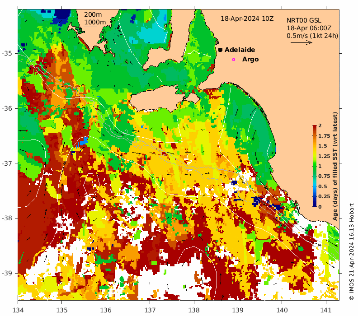Click latitude axis label '-37'
Image resolution: width=358 pixels, height=316 pixels.
[7, 163]
